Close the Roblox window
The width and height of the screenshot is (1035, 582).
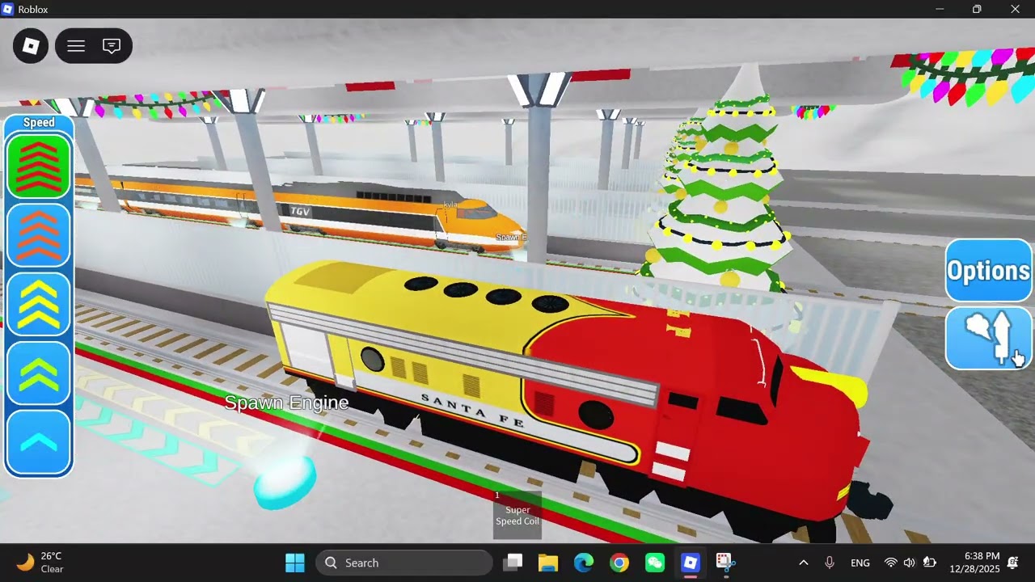[x=1016, y=9]
